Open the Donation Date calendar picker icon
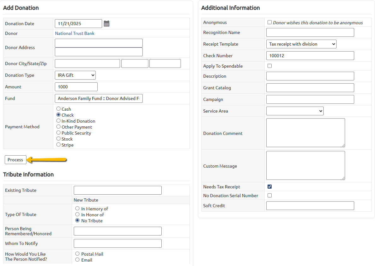375x266 pixels. pyautogui.click(x=107, y=24)
